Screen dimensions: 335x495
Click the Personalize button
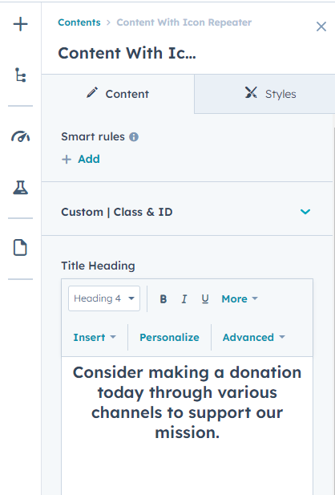coord(169,338)
